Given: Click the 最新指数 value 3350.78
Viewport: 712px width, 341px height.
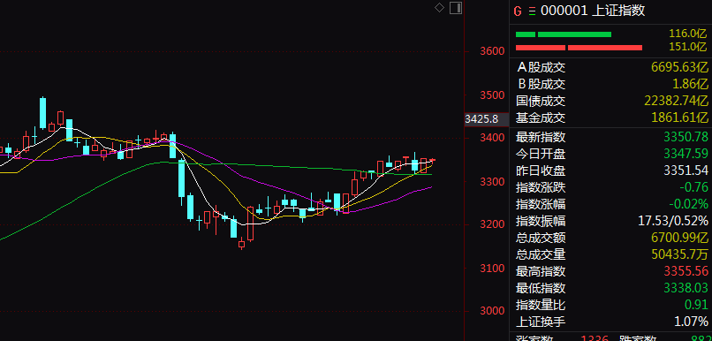Looking at the screenshot, I should point(685,137).
